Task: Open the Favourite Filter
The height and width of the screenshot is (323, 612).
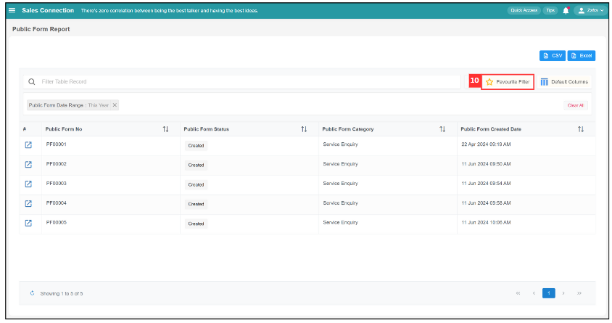Action: [x=508, y=81]
